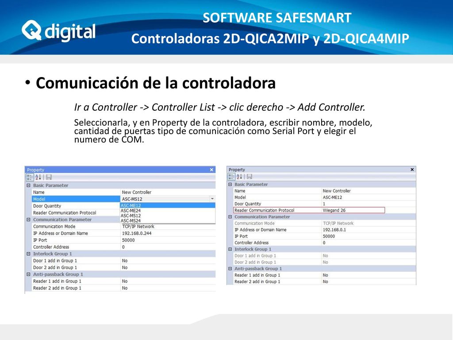Viewport: 453px width, 340px height.
Task: Select Reader Communication Protocol row in right panel
Action: pyautogui.click(x=309, y=210)
